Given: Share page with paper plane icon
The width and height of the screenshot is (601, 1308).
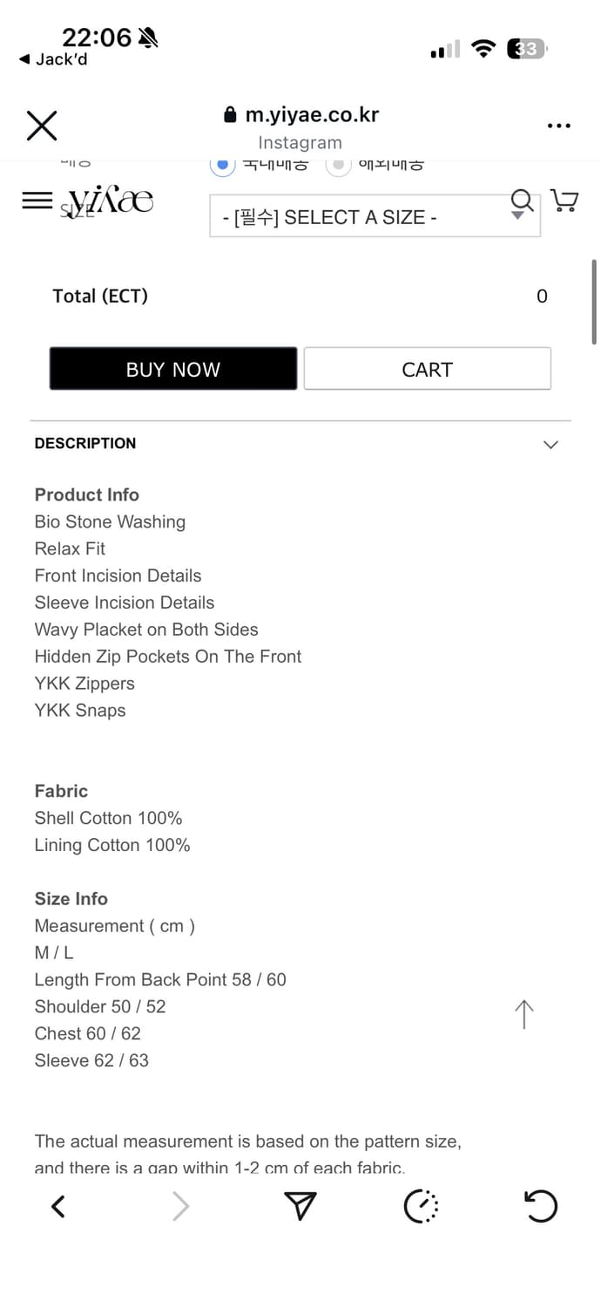Looking at the screenshot, I should [300, 1207].
